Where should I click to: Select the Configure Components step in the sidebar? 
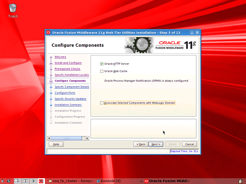(70, 81)
